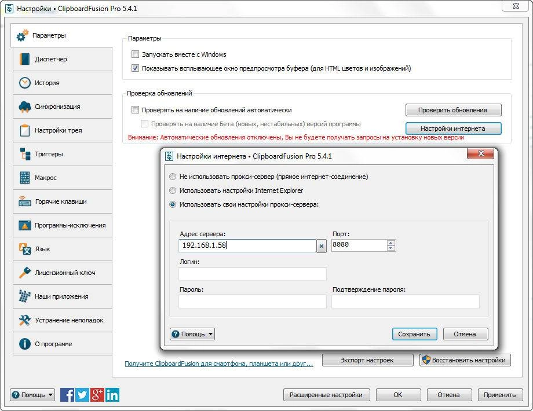Click the Расширенные настройки button
533x411 pixels.
(x=326, y=395)
